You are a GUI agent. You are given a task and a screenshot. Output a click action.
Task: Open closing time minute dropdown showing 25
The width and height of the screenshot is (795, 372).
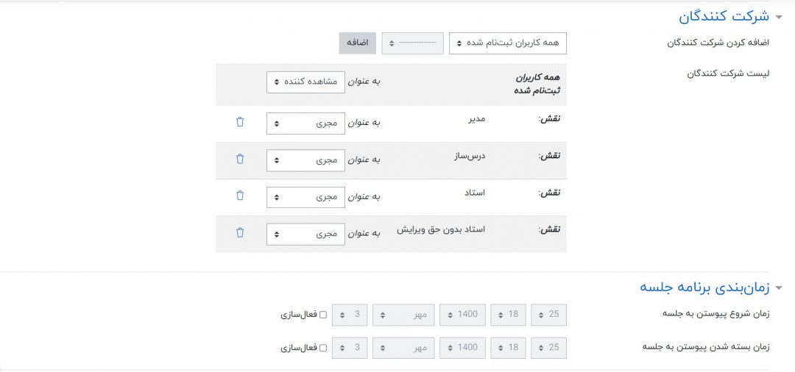pyautogui.click(x=548, y=348)
